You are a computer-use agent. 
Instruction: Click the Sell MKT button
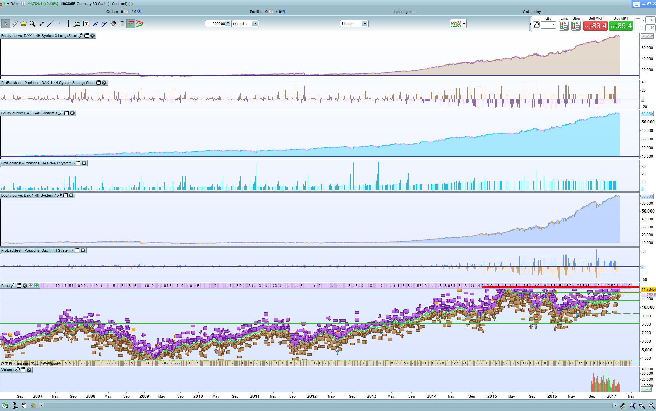pos(595,26)
